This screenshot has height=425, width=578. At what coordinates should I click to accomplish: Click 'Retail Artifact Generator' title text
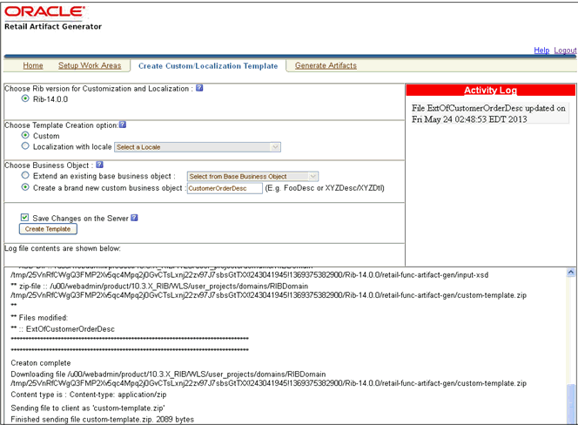[x=53, y=26]
